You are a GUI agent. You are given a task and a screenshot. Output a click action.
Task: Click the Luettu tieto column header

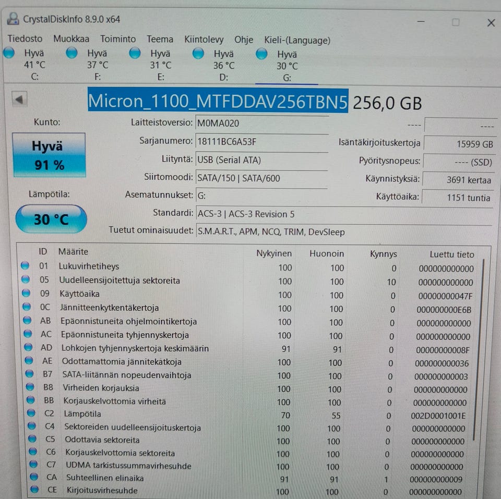click(452, 254)
